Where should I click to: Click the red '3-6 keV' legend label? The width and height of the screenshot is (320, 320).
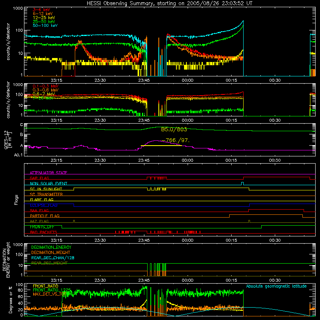point(41,10)
